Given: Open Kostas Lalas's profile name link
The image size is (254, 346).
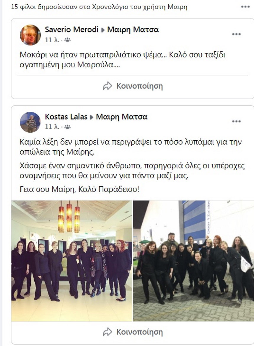Looking at the screenshot, I should tap(66, 116).
